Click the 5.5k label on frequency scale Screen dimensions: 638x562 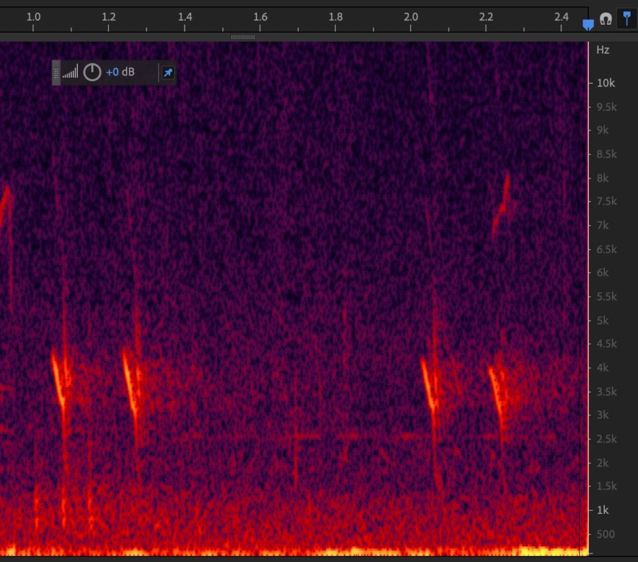tap(607, 296)
